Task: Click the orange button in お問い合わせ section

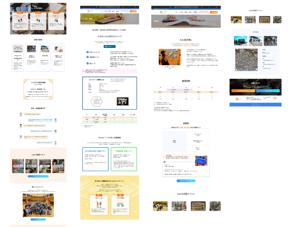Action: coord(243,91)
